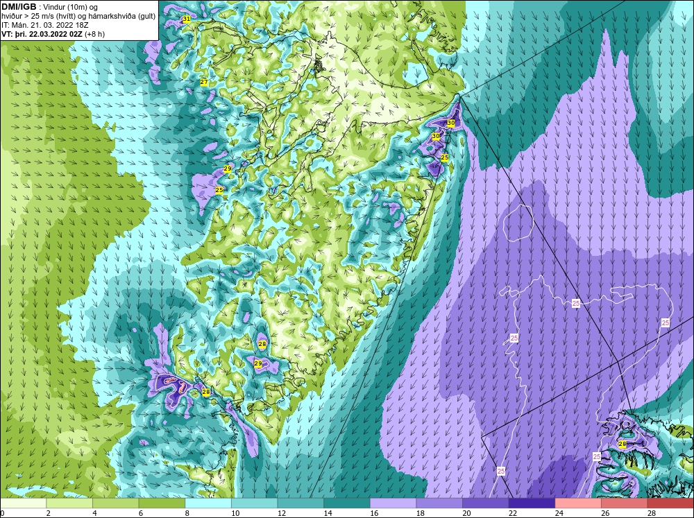This screenshot has height=518, width=694.
Task: Pick the 12–14 m/s teal legend swatch
Action: [301, 503]
